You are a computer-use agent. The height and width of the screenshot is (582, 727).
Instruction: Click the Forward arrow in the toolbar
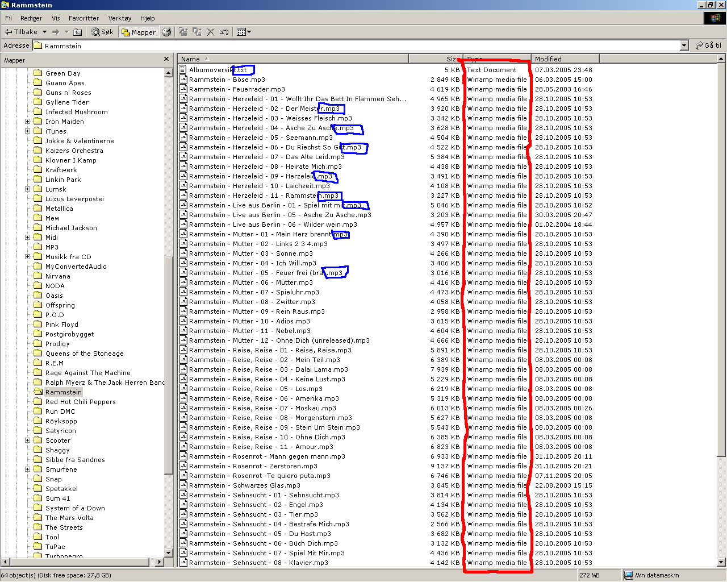pyautogui.click(x=55, y=32)
